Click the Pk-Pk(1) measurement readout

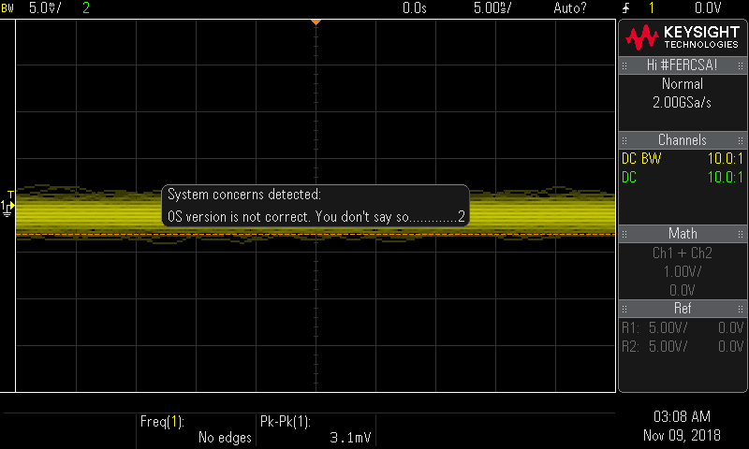pyautogui.click(x=315, y=429)
